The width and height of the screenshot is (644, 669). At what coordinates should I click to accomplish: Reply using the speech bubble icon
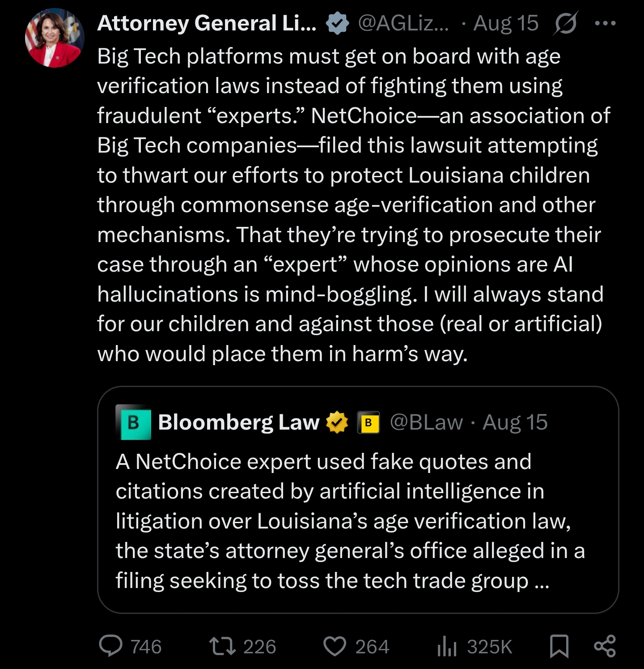point(110,646)
